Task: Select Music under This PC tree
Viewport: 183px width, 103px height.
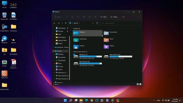Action: [x=59, y=64]
